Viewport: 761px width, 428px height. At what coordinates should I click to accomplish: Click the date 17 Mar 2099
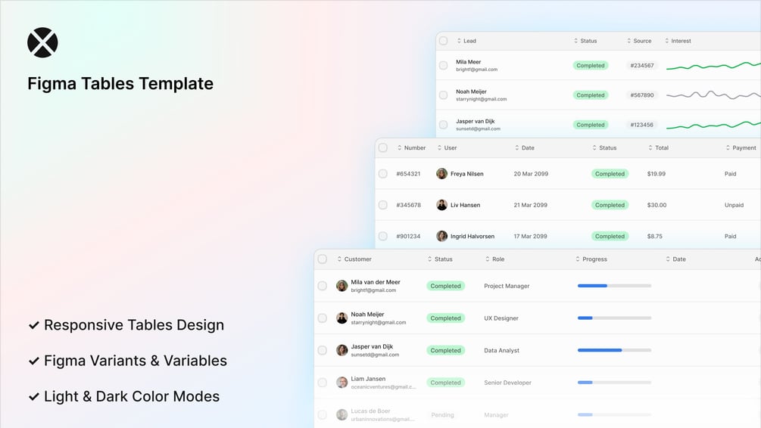point(531,236)
